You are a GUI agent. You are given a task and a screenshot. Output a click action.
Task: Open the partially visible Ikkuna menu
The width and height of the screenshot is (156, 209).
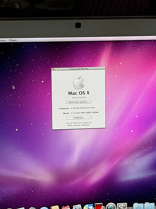coord(3,40)
